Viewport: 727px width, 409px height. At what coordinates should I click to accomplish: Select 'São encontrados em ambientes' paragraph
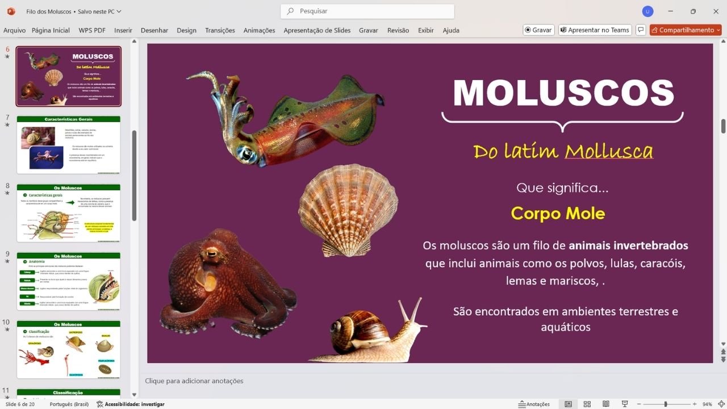[x=566, y=319]
